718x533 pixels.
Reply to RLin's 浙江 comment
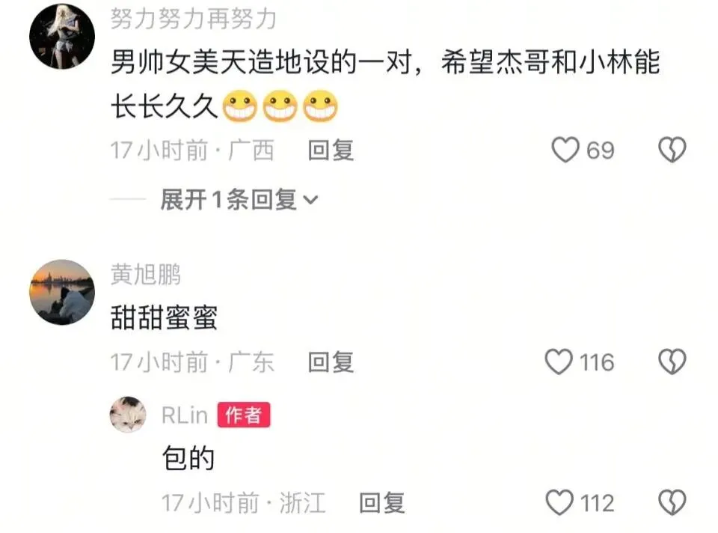(382, 503)
